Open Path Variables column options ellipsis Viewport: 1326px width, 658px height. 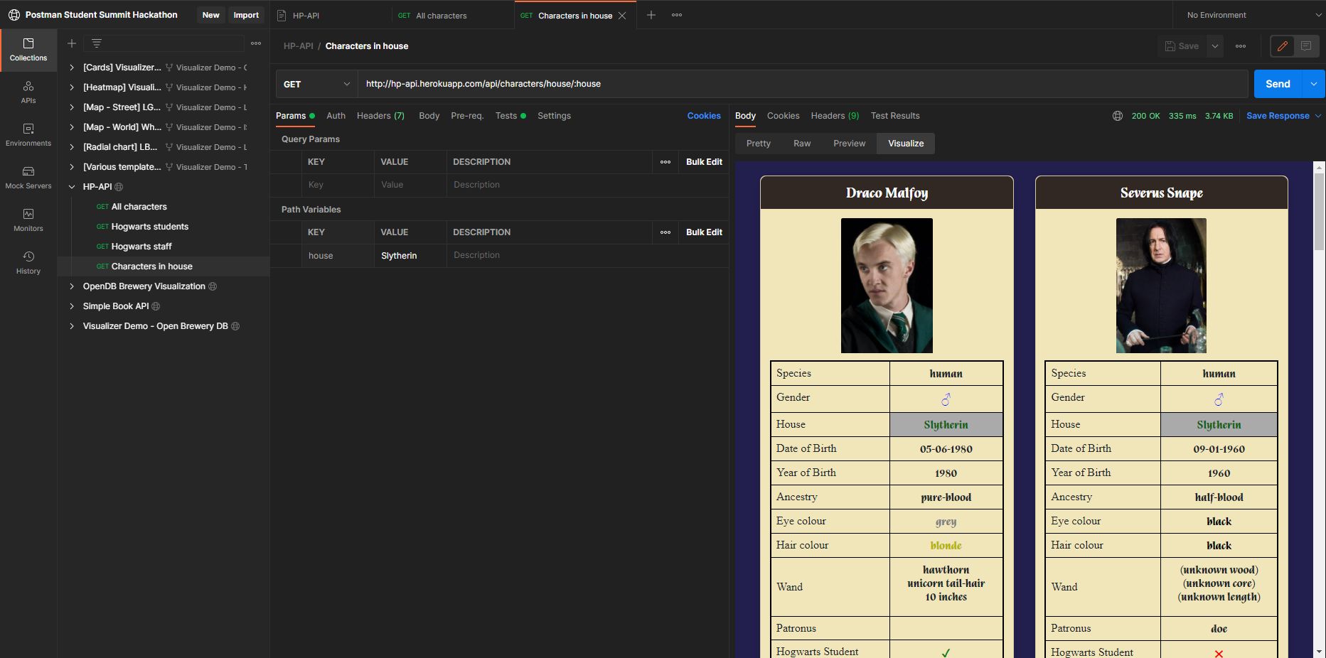665,232
